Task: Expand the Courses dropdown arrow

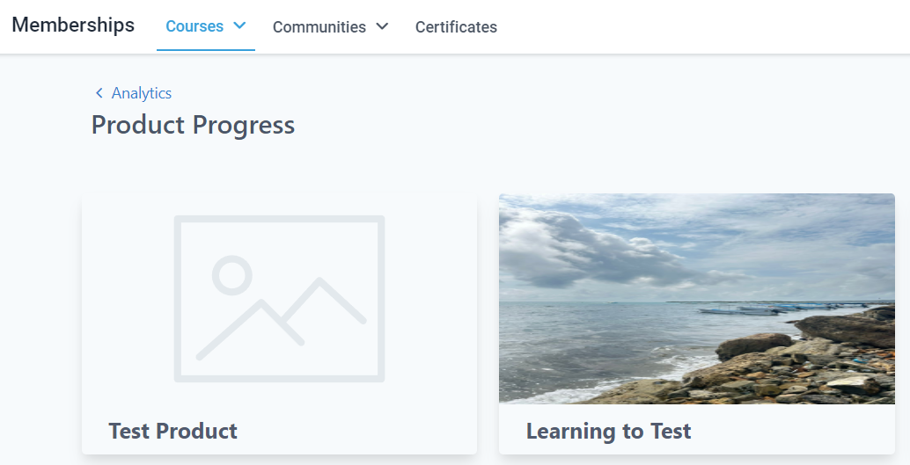Action: coord(239,26)
